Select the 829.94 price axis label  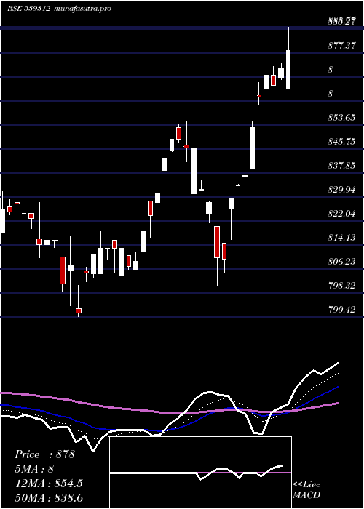pos(341,190)
